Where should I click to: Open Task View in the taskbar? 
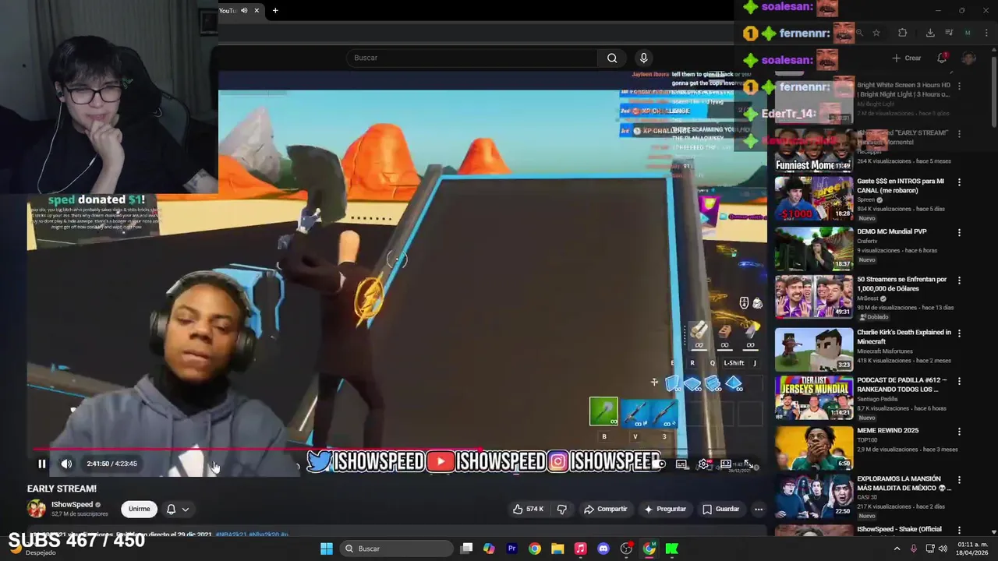click(x=466, y=549)
